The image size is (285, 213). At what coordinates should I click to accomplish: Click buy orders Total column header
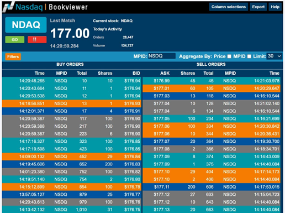[x=82, y=73]
